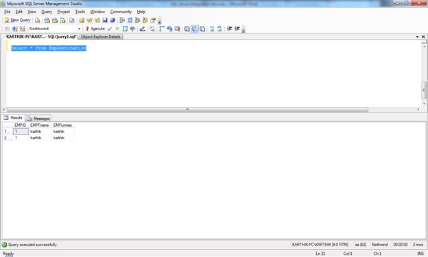Open the Object Explorer toolbar icon

138,20
